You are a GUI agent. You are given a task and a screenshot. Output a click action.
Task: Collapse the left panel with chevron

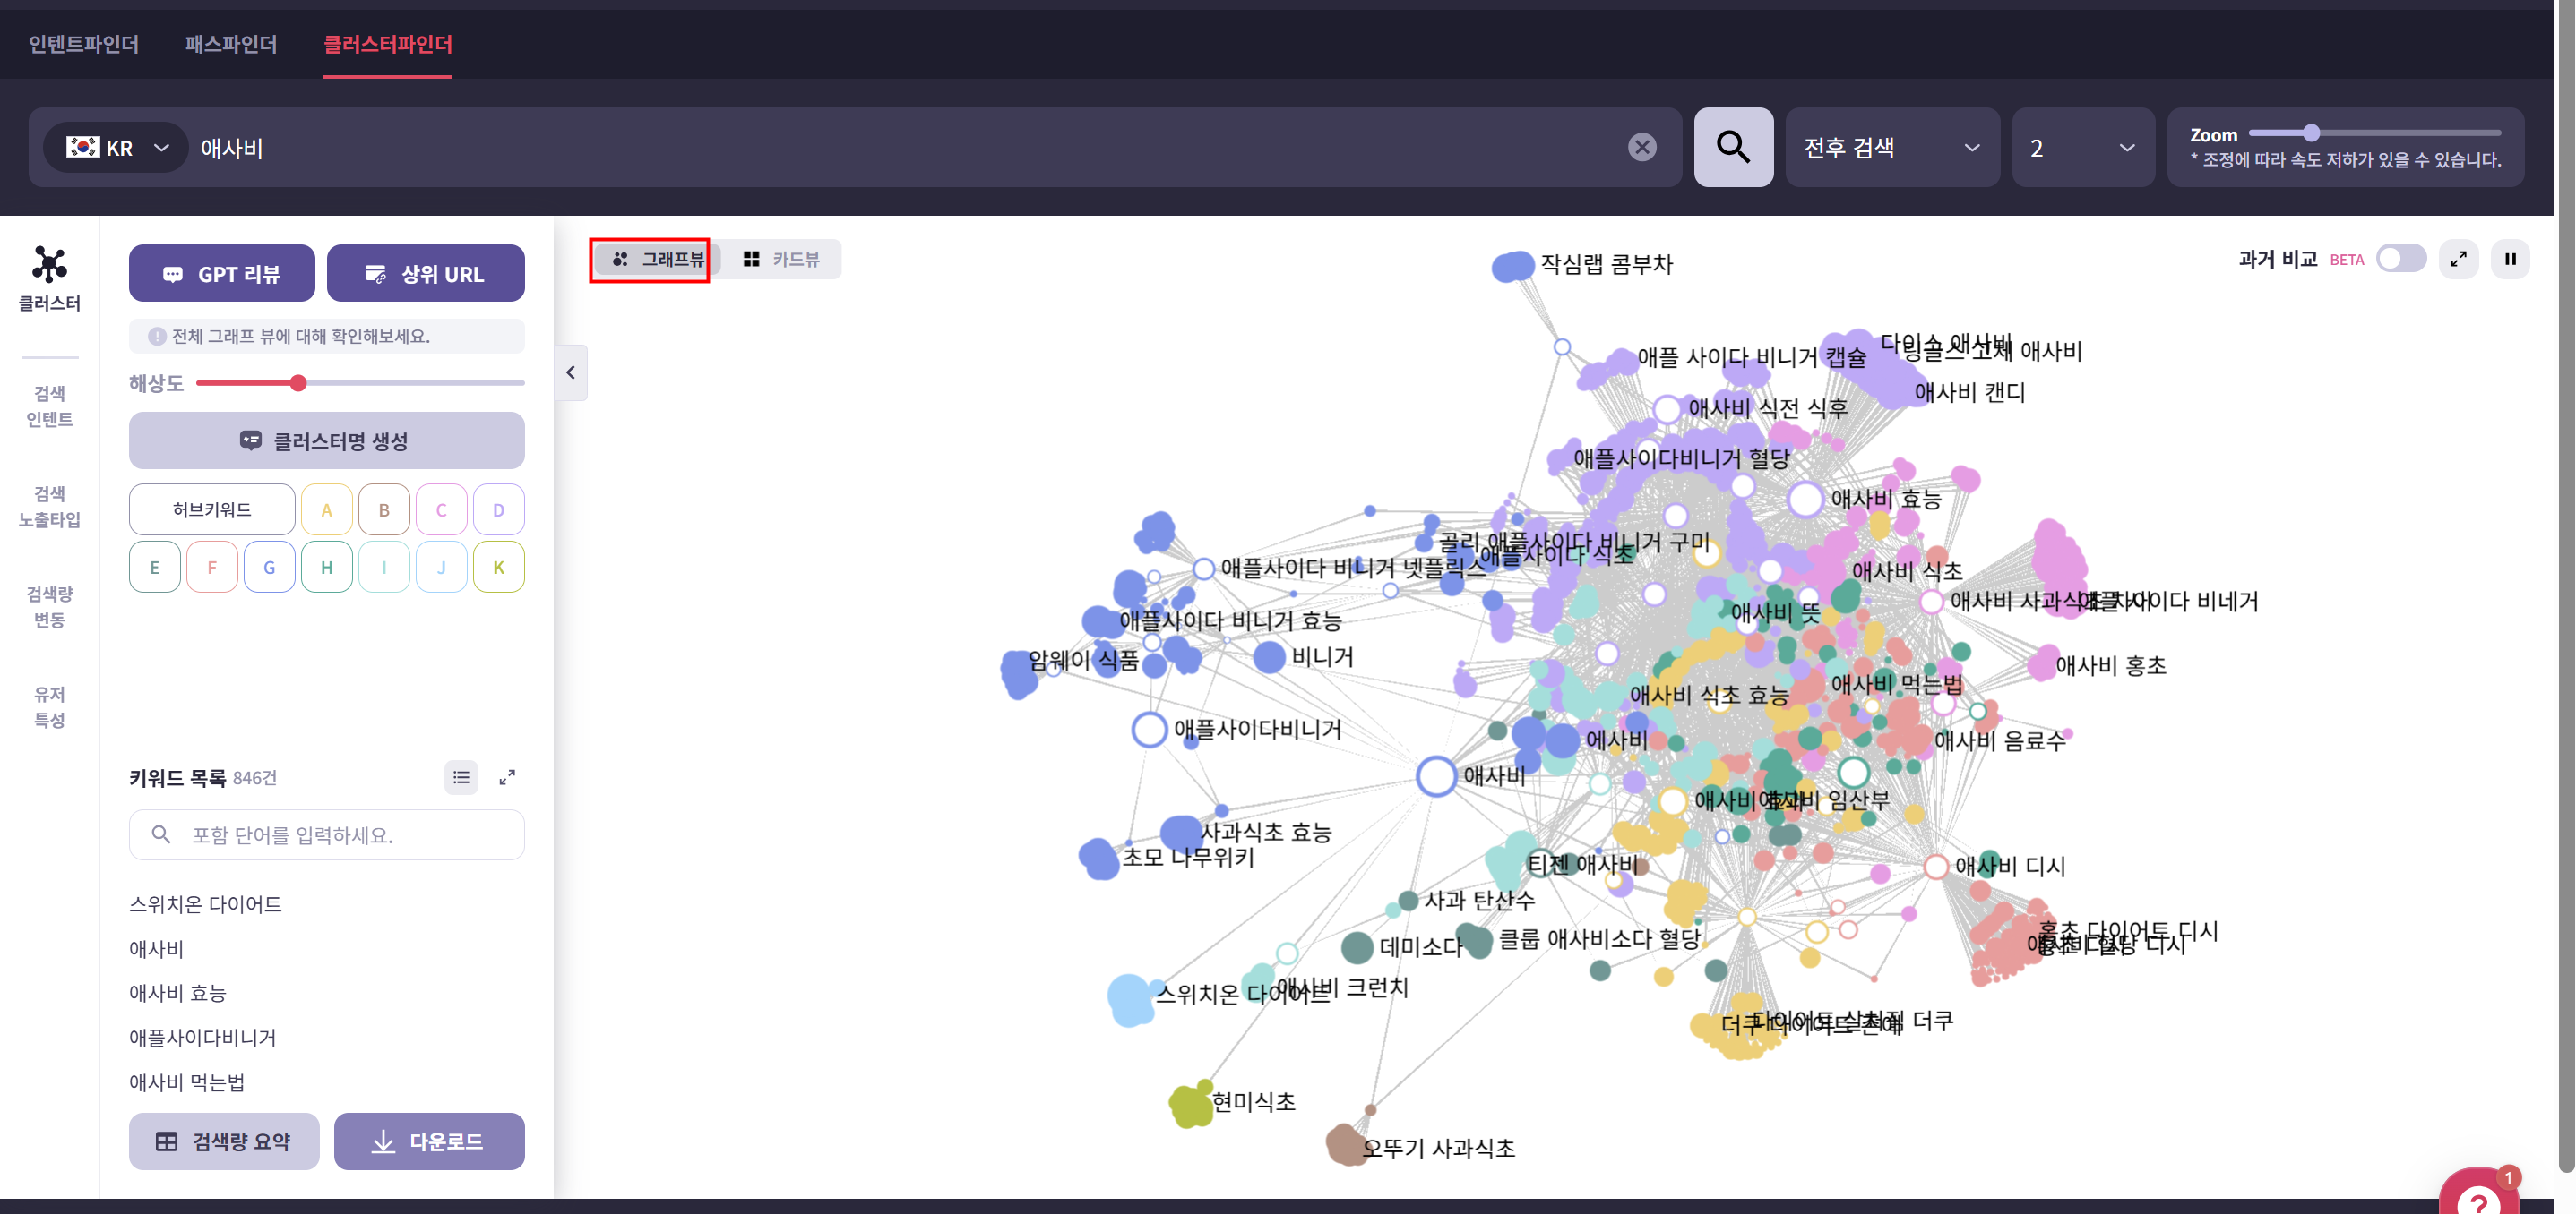570,372
